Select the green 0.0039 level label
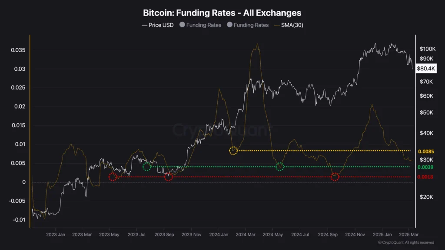Screen dimensions: 445x250 click(x=425, y=168)
